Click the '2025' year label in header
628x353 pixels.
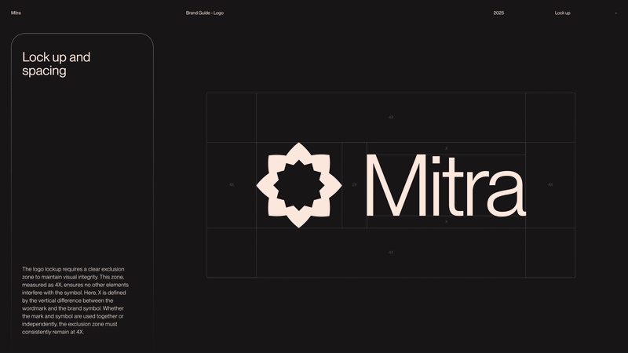click(498, 13)
